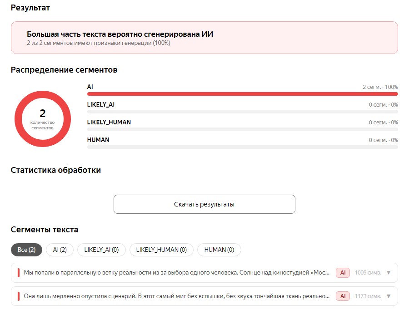Click the 'Сегменты текста' heading
The height and width of the screenshot is (324, 409).
pos(45,230)
